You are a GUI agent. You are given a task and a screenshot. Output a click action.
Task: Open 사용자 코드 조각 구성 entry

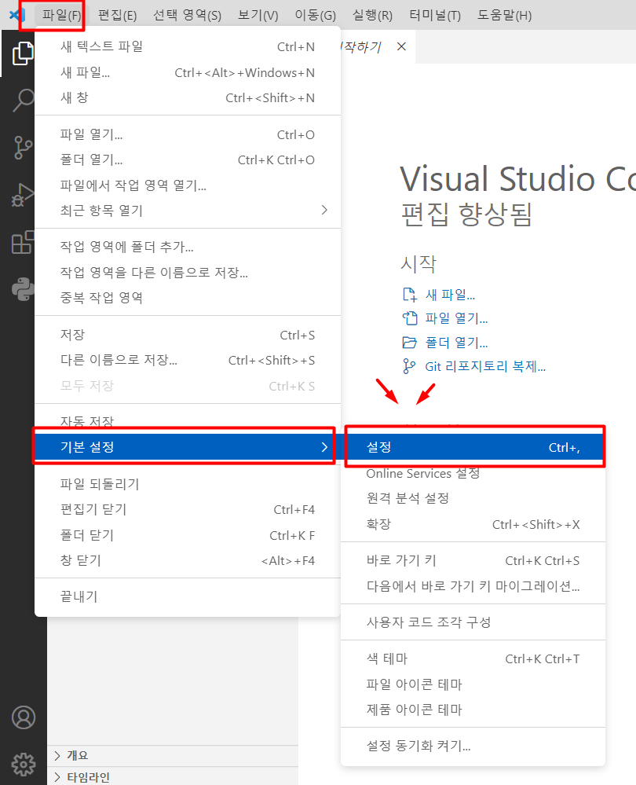click(x=473, y=622)
